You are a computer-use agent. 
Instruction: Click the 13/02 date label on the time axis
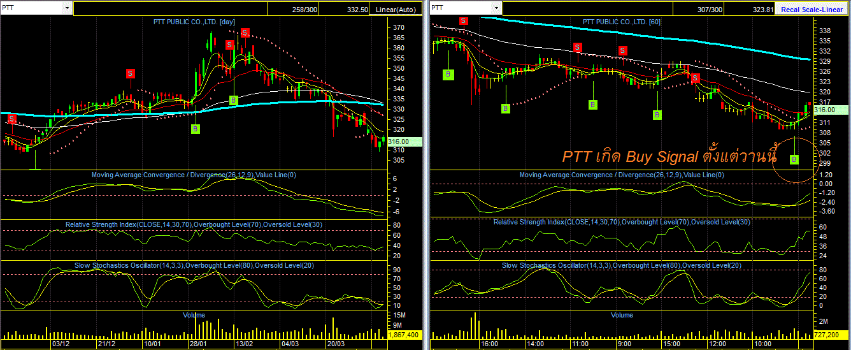pyautogui.click(x=244, y=344)
